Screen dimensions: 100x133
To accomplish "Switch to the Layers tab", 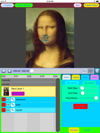I will (76, 77).
